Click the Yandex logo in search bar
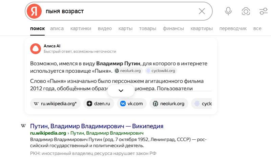 coord(34,11)
